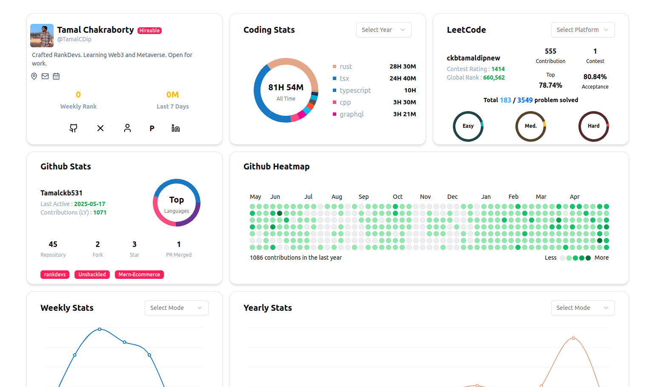Open the X (Twitter) icon link
Screen dimensions: 655x387
pos(100,128)
